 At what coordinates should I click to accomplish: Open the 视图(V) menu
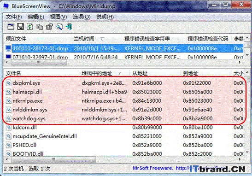coord(59,17)
